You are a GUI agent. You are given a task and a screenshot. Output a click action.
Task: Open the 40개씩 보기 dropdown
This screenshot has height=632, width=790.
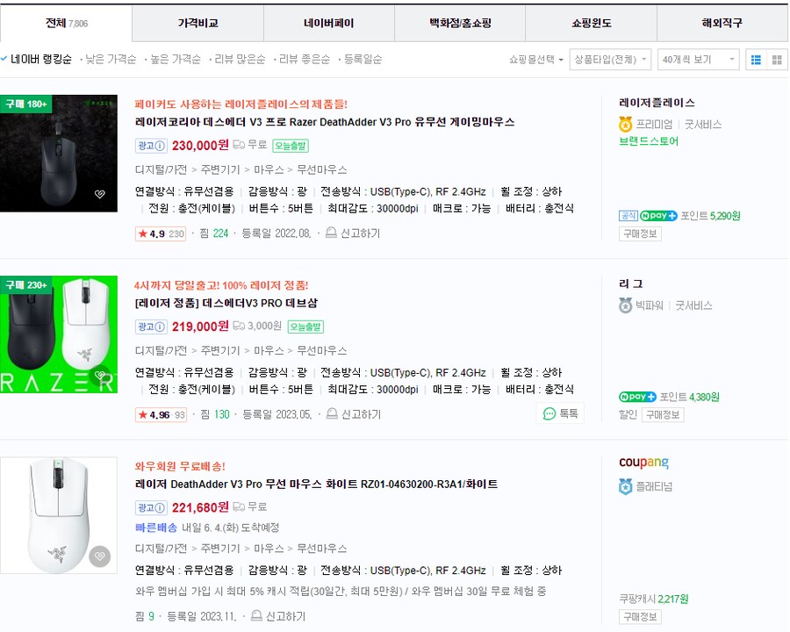698,59
